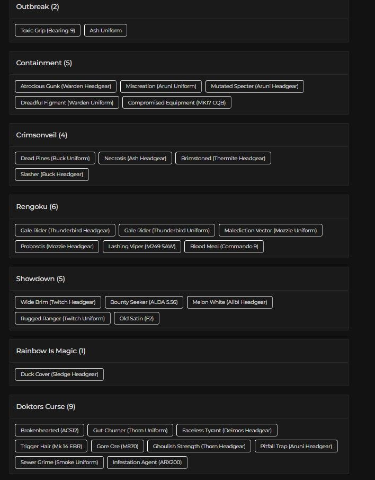Click the Rengoku (6) section header
Image resolution: width=375 pixels, height=480 pixels.
click(37, 207)
